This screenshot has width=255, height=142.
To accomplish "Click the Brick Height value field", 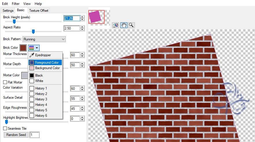I will (x=72, y=18).
